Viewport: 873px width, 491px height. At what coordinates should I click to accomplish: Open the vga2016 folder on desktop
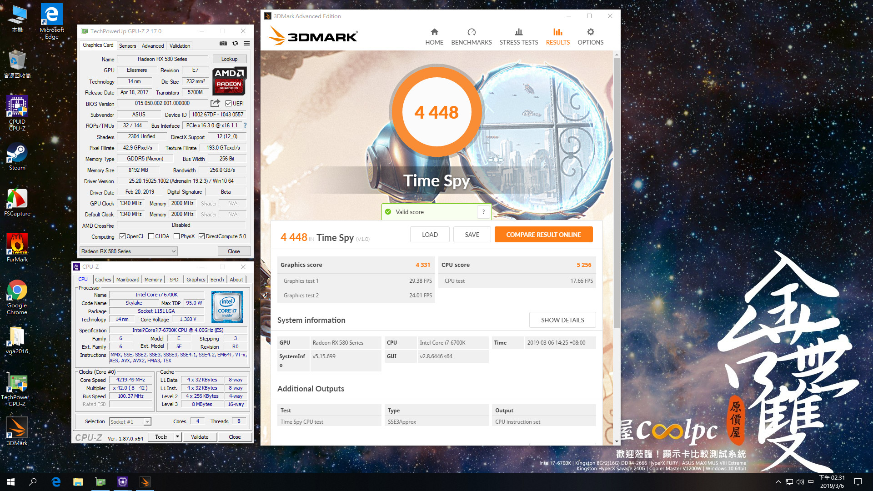click(x=17, y=341)
